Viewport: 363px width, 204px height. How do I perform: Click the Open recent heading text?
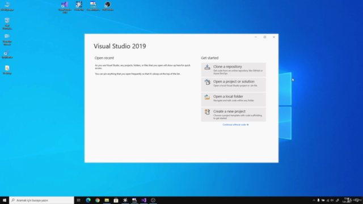tap(104, 58)
